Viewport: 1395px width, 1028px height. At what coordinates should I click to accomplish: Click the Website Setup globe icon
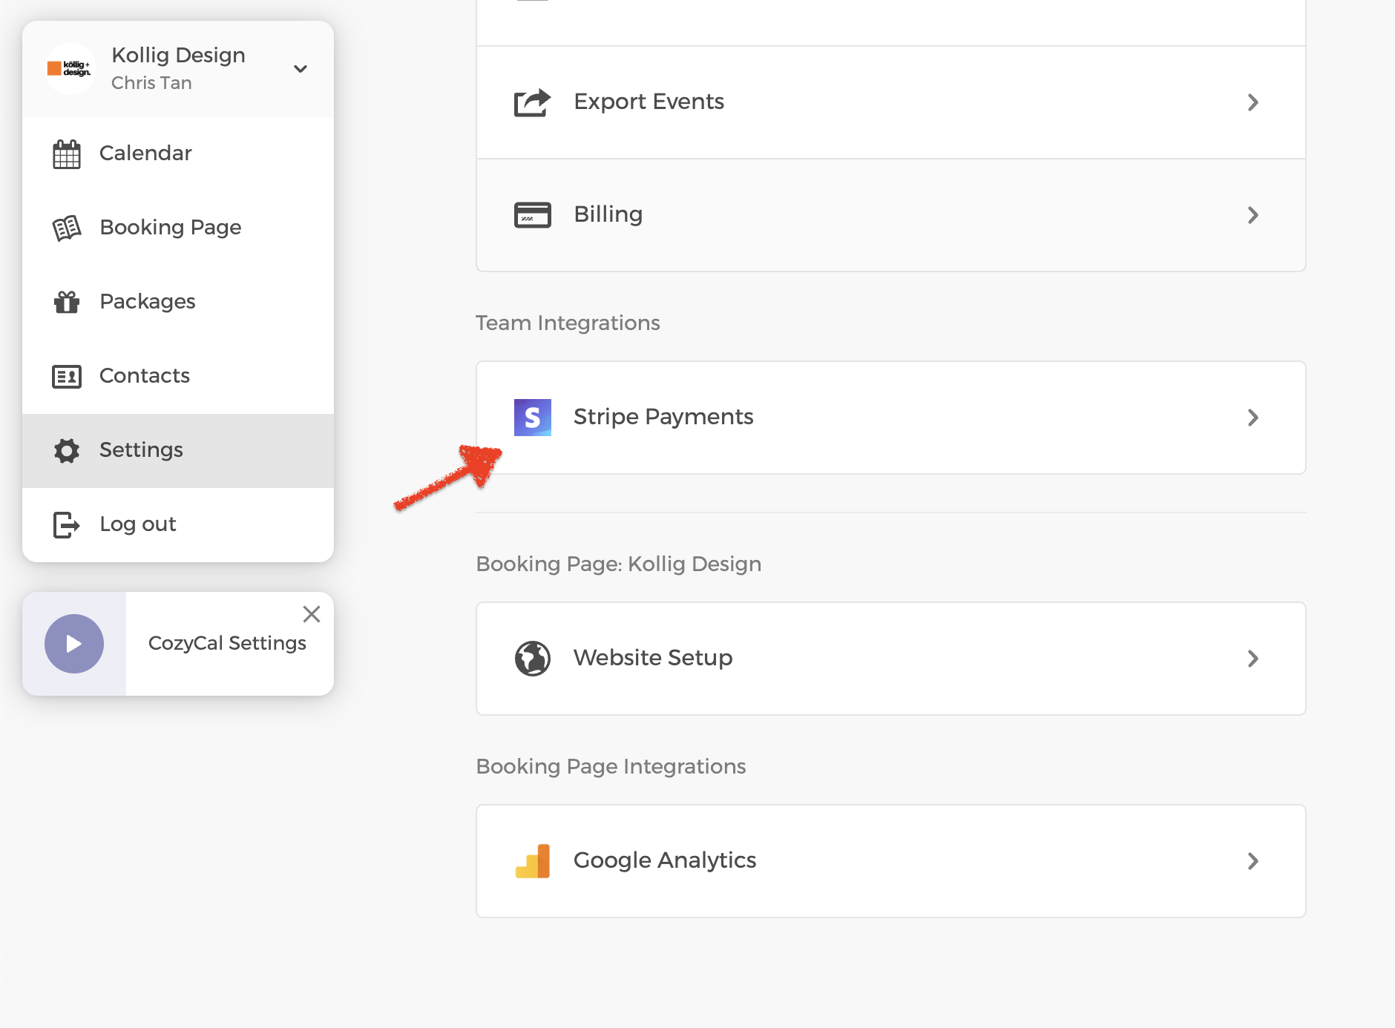point(533,659)
